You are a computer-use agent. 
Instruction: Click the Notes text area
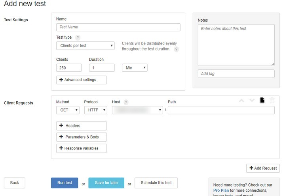[x=236, y=45]
